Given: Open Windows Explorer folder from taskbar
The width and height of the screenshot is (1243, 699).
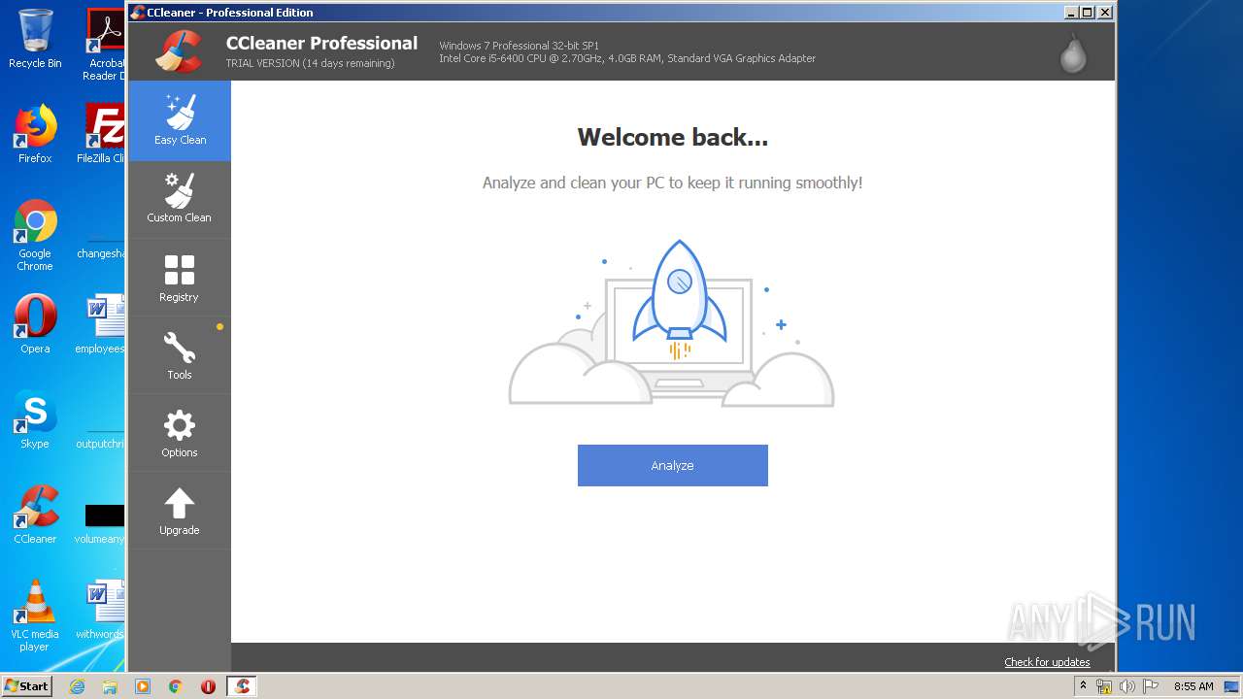Looking at the screenshot, I should coord(110,686).
